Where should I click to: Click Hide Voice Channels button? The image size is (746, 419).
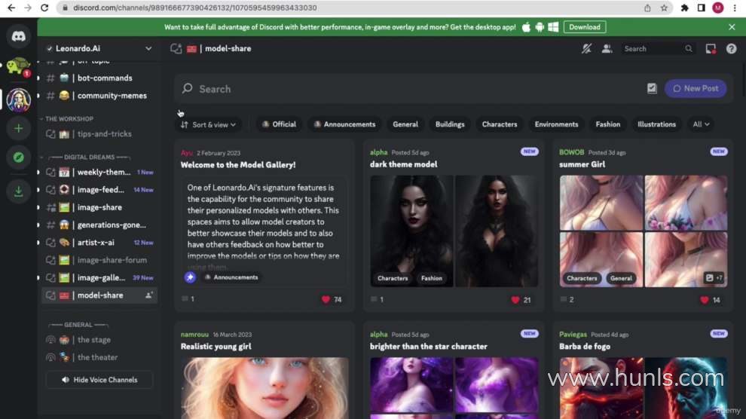click(99, 380)
